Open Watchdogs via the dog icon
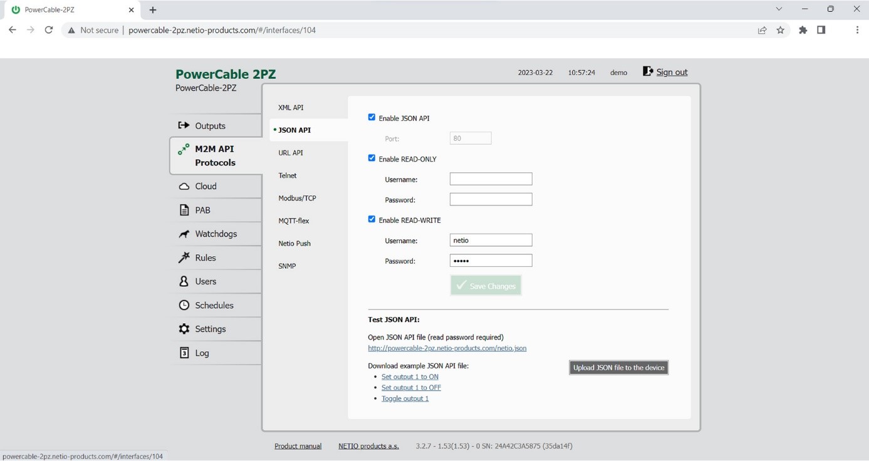The height and width of the screenshot is (461, 869). point(184,234)
